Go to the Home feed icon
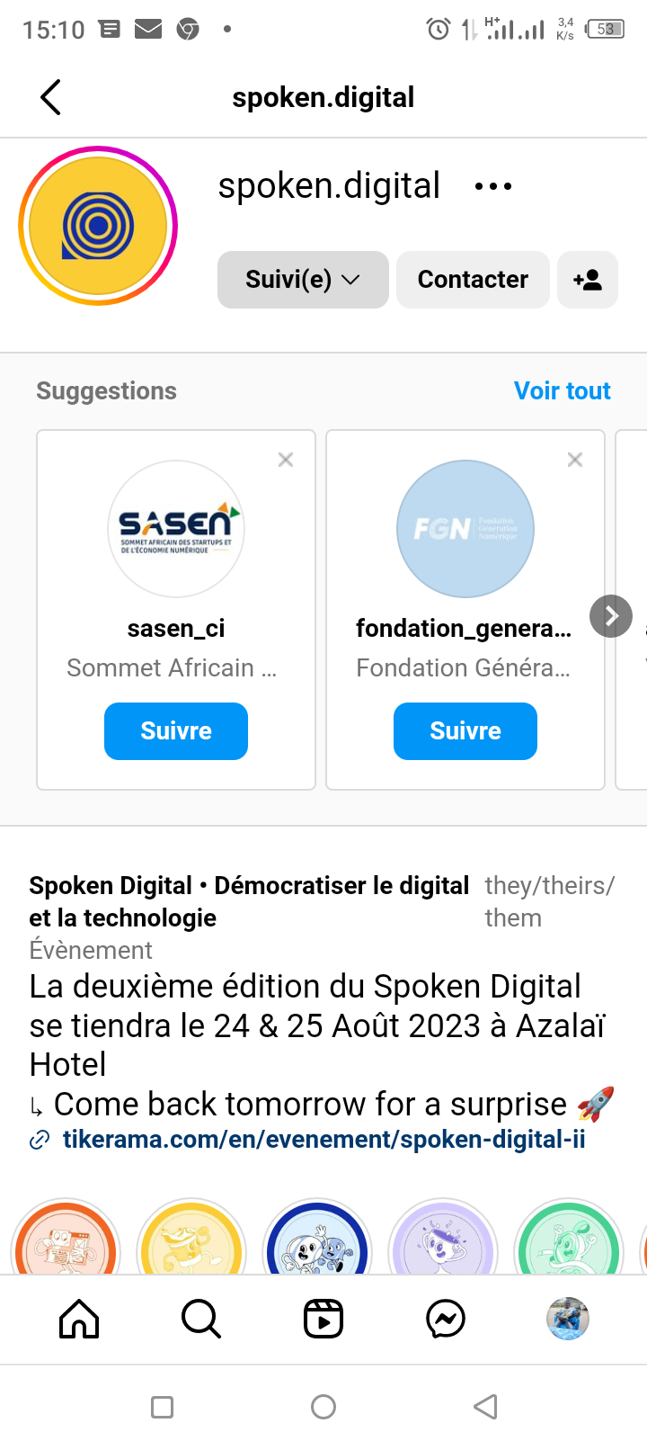This screenshot has width=647, height=1450. click(79, 1320)
